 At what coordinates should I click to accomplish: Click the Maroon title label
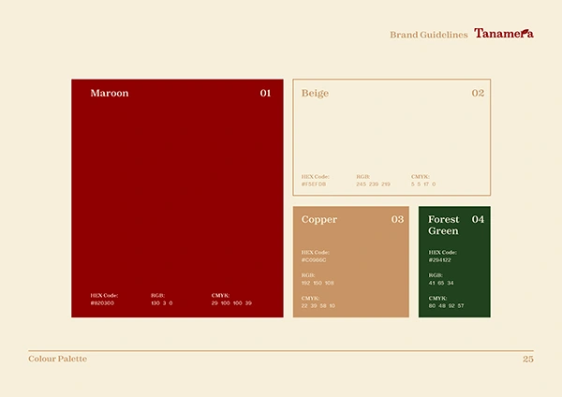click(x=110, y=93)
